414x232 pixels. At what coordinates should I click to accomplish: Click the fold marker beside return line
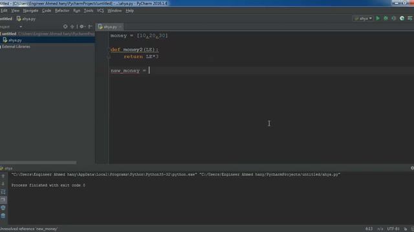point(108,57)
